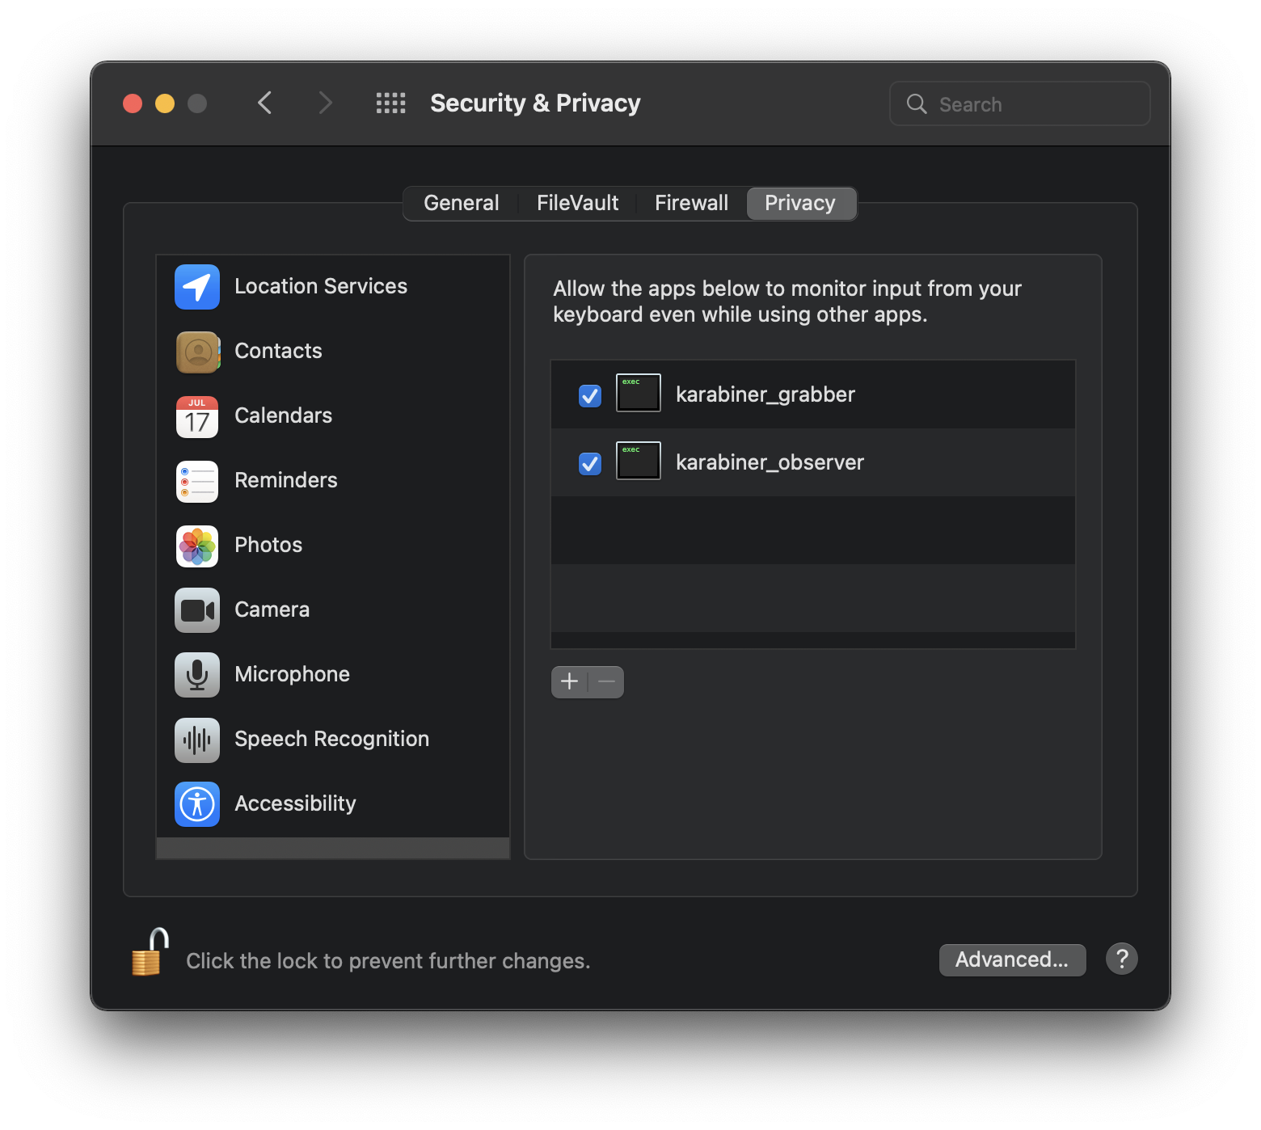
Task: Open the help question mark button
Action: (x=1121, y=959)
